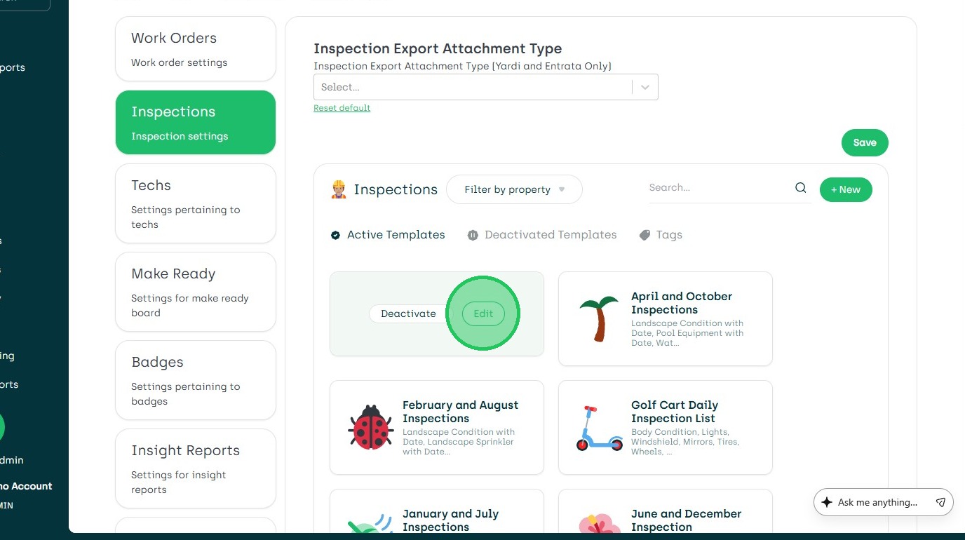The width and height of the screenshot is (965, 540).
Task: Click the send arrow in Ask box
Action: point(940,502)
